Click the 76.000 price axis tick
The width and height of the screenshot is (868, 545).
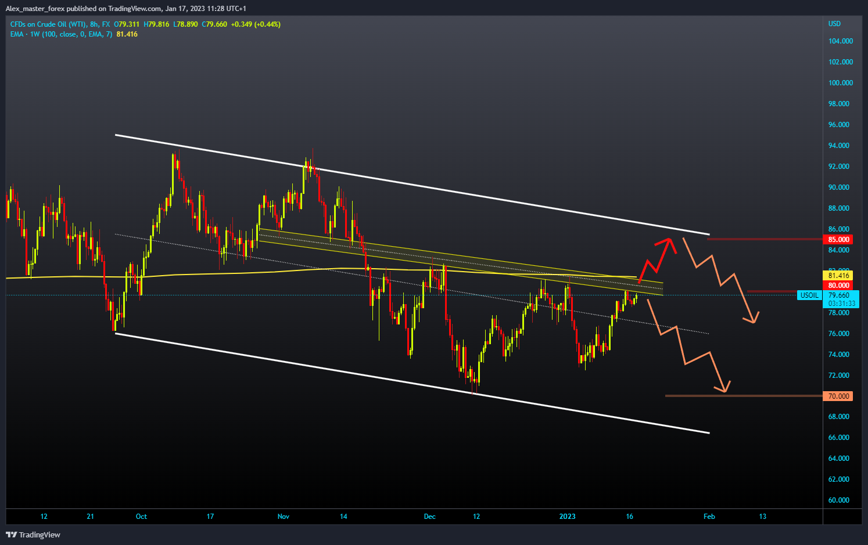coord(838,334)
